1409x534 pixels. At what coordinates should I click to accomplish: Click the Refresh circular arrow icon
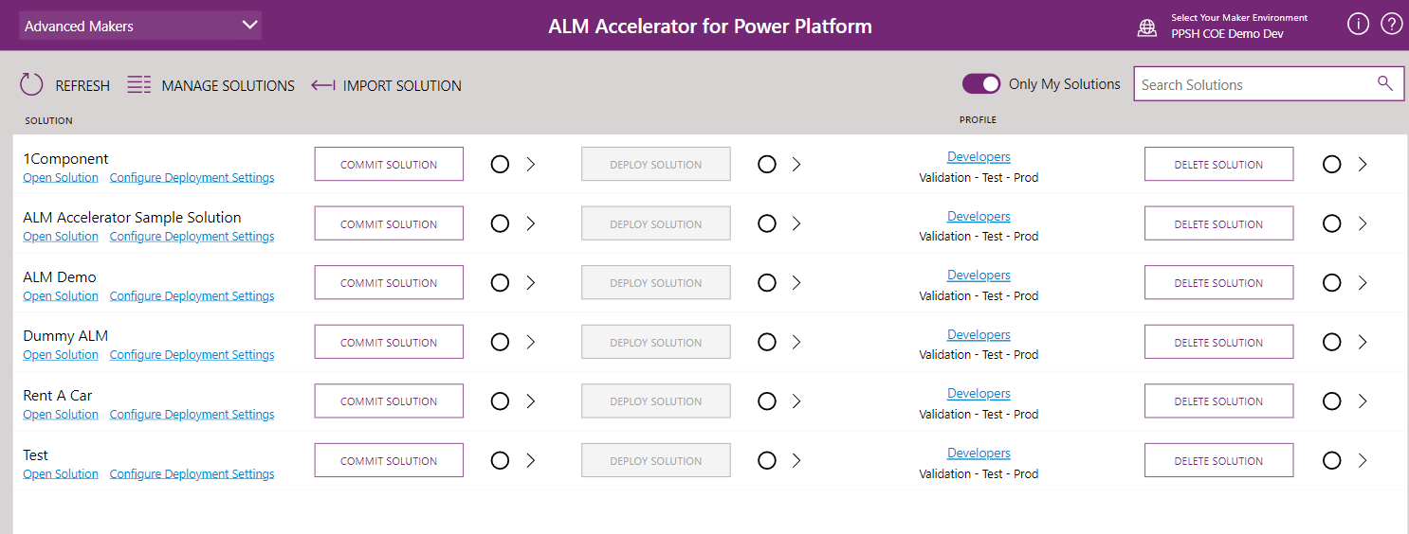[x=31, y=84]
